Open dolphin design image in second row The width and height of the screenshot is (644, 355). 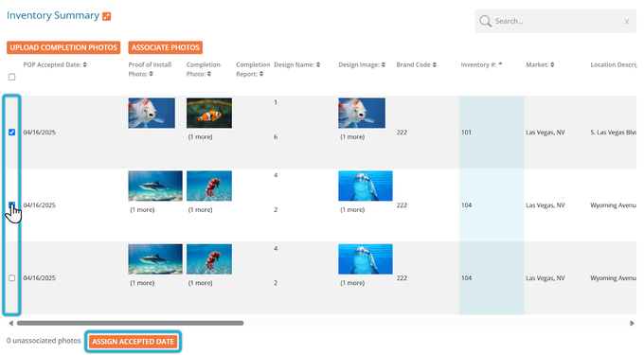[366, 186]
